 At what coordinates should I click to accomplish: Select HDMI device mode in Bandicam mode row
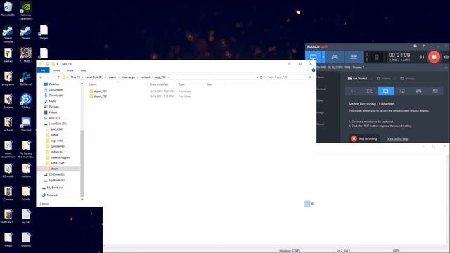[435, 91]
